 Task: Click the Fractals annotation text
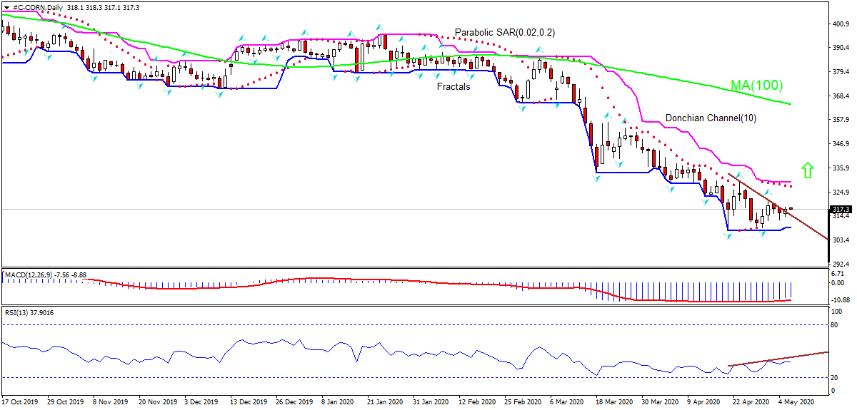[453, 87]
